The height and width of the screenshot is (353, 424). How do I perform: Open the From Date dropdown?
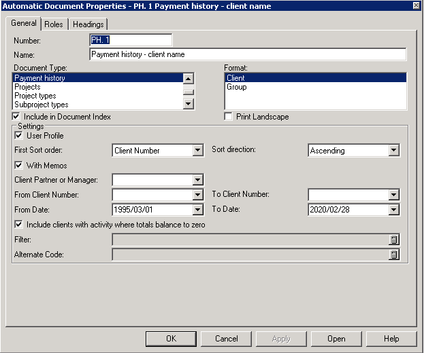(197, 210)
